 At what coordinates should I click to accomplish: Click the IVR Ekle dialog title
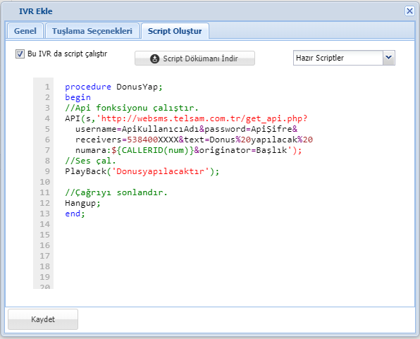pyautogui.click(x=36, y=11)
